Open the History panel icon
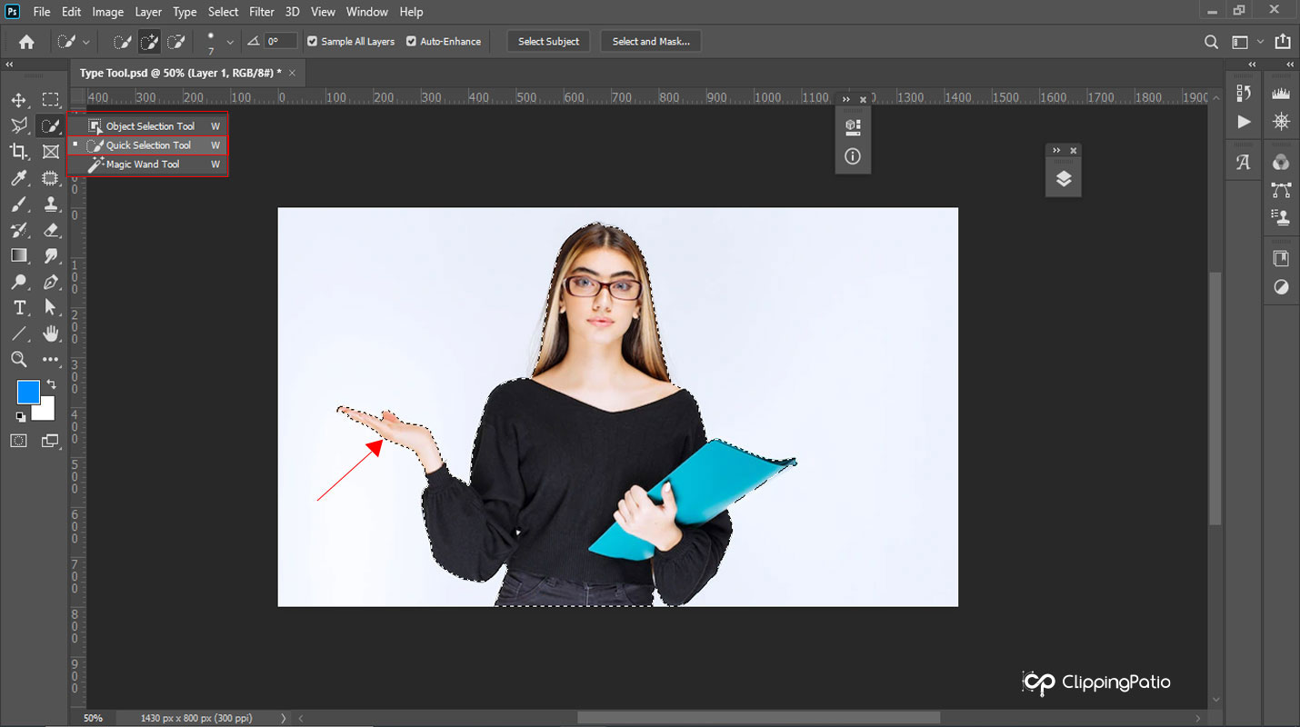This screenshot has width=1300, height=727. (x=1244, y=93)
